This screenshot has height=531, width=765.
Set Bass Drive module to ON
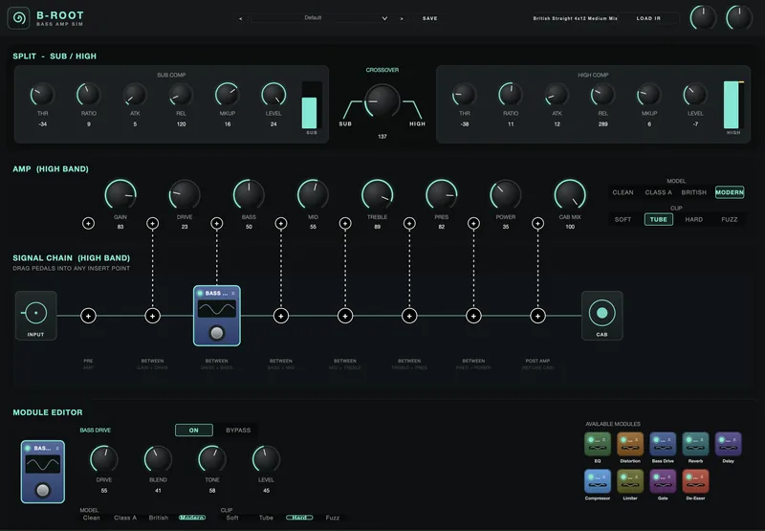pos(194,430)
